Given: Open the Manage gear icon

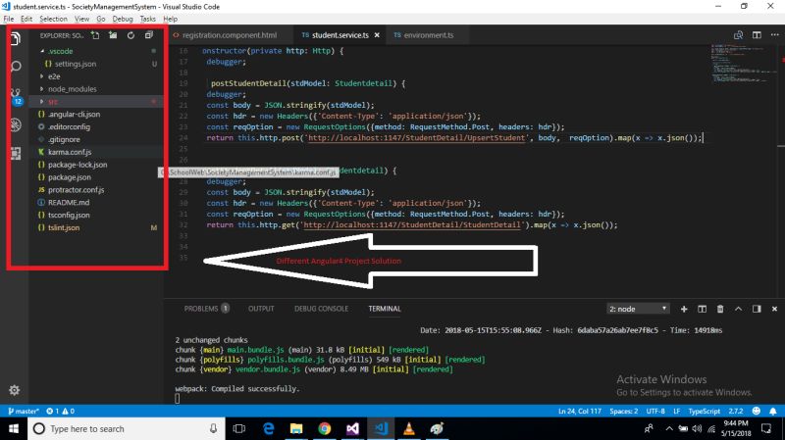Looking at the screenshot, I should [14, 390].
